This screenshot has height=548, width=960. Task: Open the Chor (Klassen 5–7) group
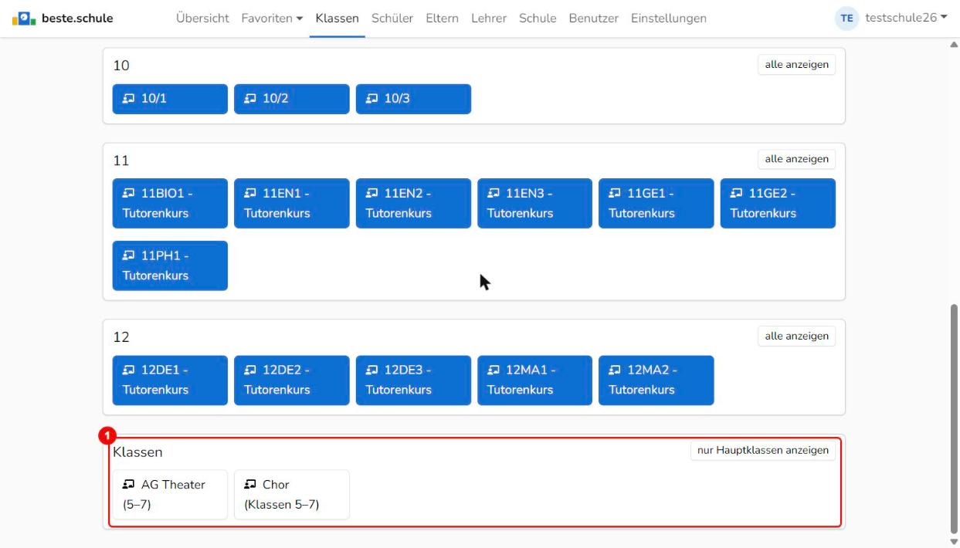click(x=292, y=495)
